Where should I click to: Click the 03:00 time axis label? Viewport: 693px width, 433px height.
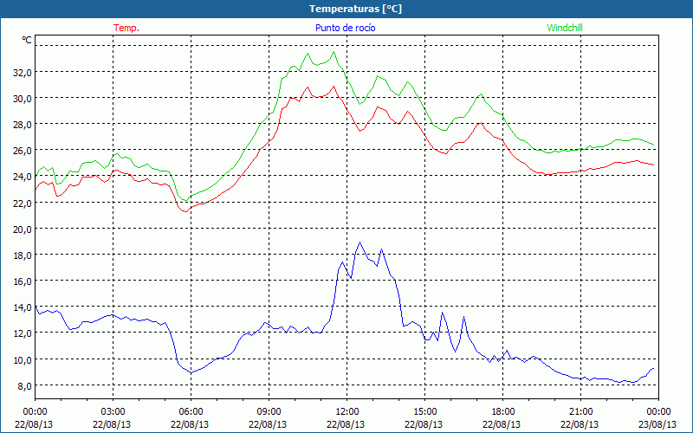point(113,411)
